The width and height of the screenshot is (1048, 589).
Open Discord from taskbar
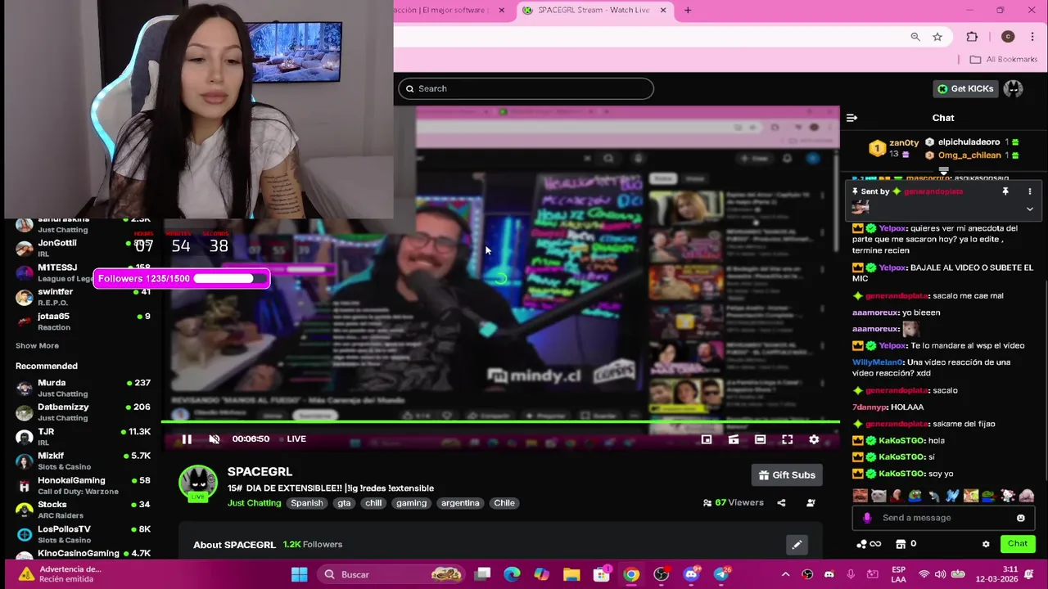point(691,574)
